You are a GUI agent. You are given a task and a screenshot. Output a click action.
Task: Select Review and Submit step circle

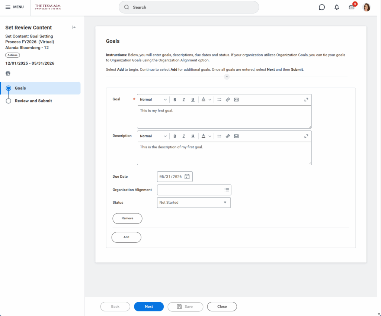9,101
